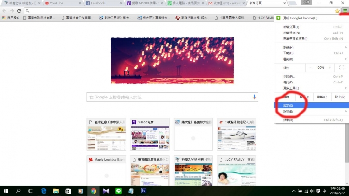Click the fullscreen icon in zoom row

(342, 68)
